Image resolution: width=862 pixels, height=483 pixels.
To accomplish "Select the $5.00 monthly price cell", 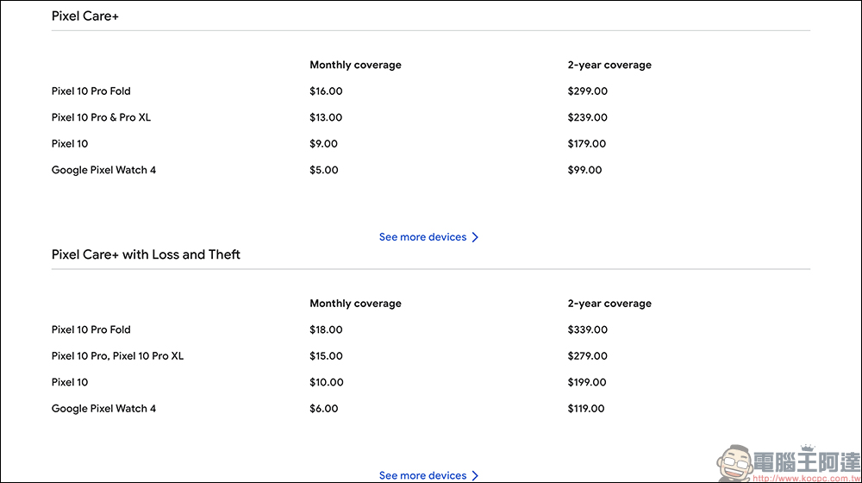I will (x=324, y=170).
